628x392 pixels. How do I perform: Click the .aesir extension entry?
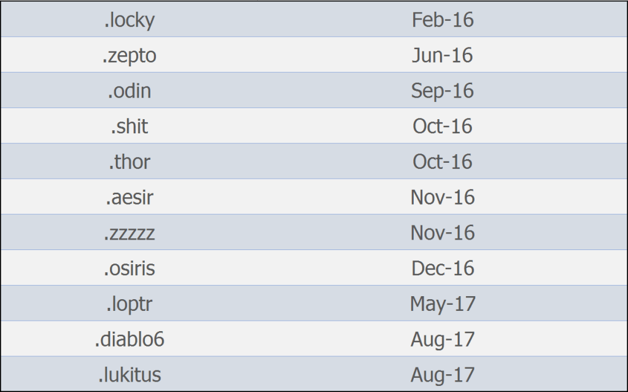[129, 197]
